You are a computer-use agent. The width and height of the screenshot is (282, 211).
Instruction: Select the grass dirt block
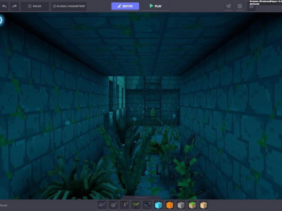point(192,205)
